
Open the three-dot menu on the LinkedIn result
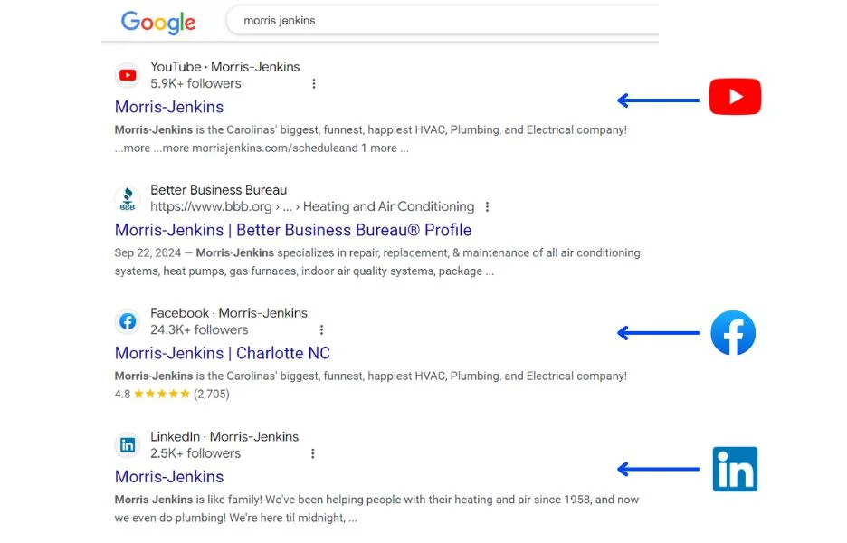click(x=313, y=453)
